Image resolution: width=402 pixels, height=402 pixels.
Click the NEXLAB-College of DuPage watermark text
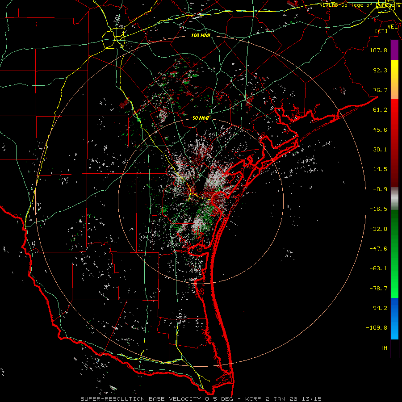pos(359,5)
